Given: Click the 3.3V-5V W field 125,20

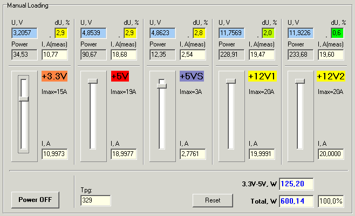Looking at the screenshot, I should [296, 184].
